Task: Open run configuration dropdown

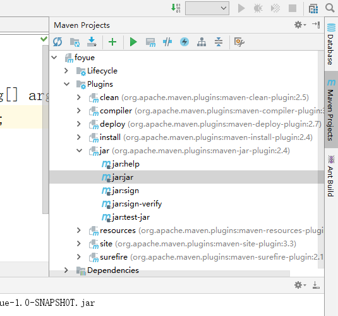Action: [207, 8]
